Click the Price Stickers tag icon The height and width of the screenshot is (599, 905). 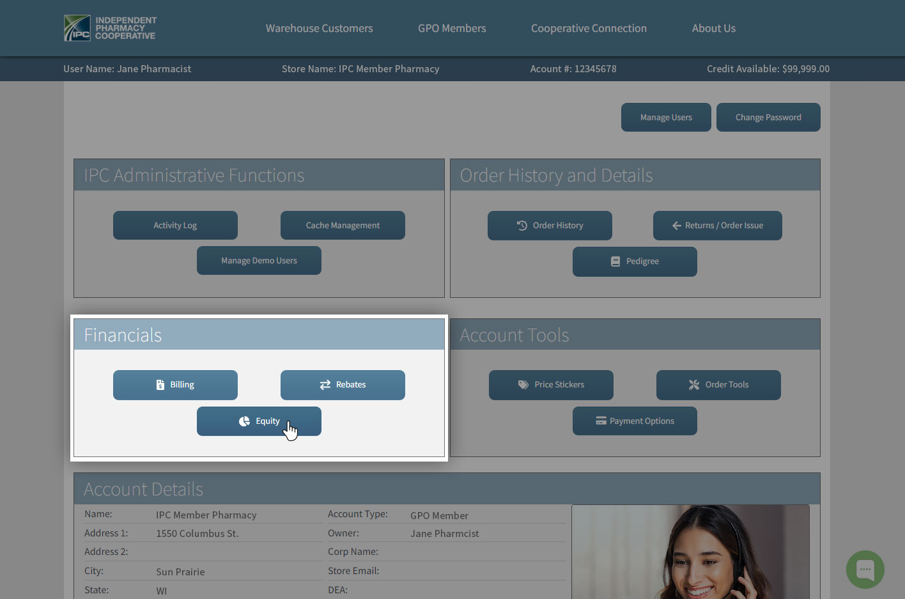pyautogui.click(x=523, y=385)
